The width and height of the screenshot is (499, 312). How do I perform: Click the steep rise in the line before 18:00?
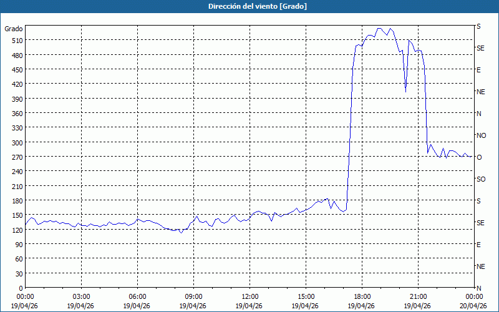coord(351,125)
